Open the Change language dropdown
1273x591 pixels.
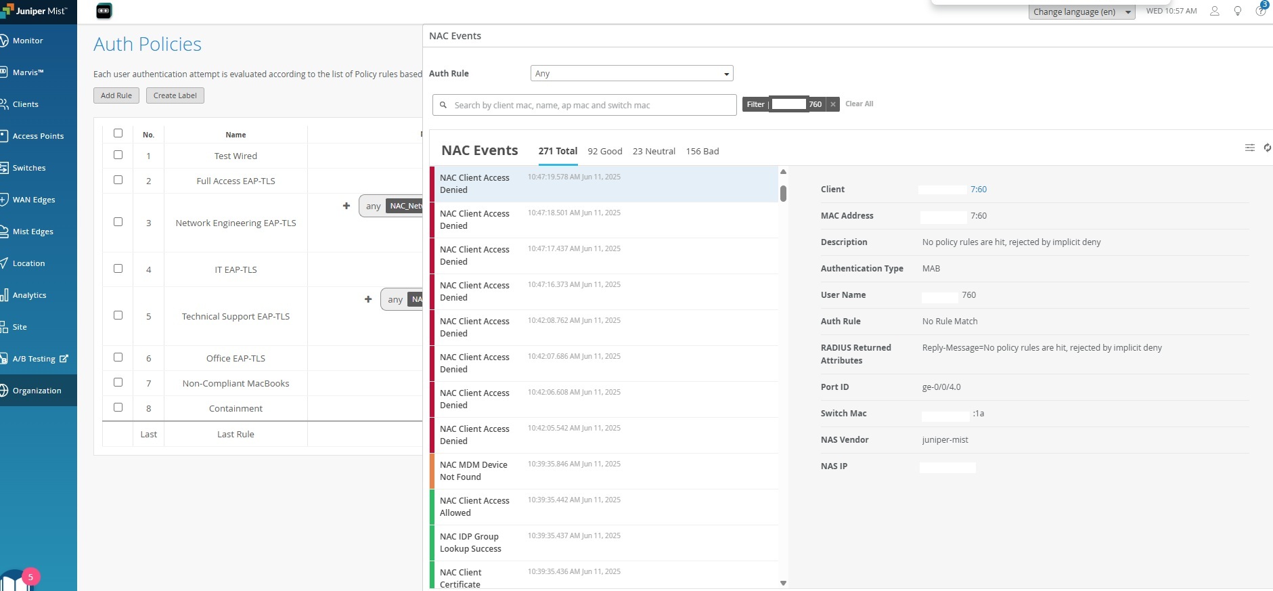tap(1081, 12)
